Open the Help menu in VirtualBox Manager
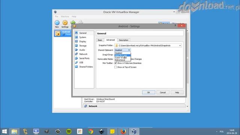Viewport: 240px width, 135px height. 74,16
